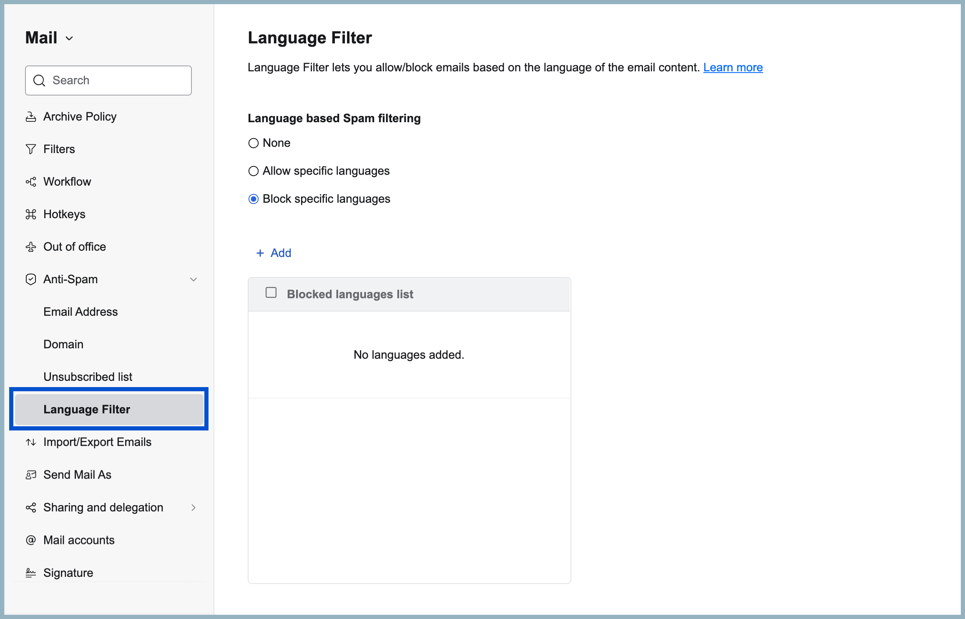Click the Out of office airplane icon
Viewport: 965px width, 619px height.
[x=31, y=247]
